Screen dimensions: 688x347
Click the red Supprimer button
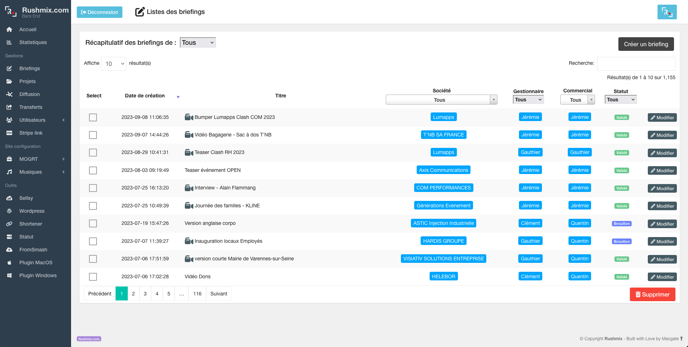[x=652, y=294]
